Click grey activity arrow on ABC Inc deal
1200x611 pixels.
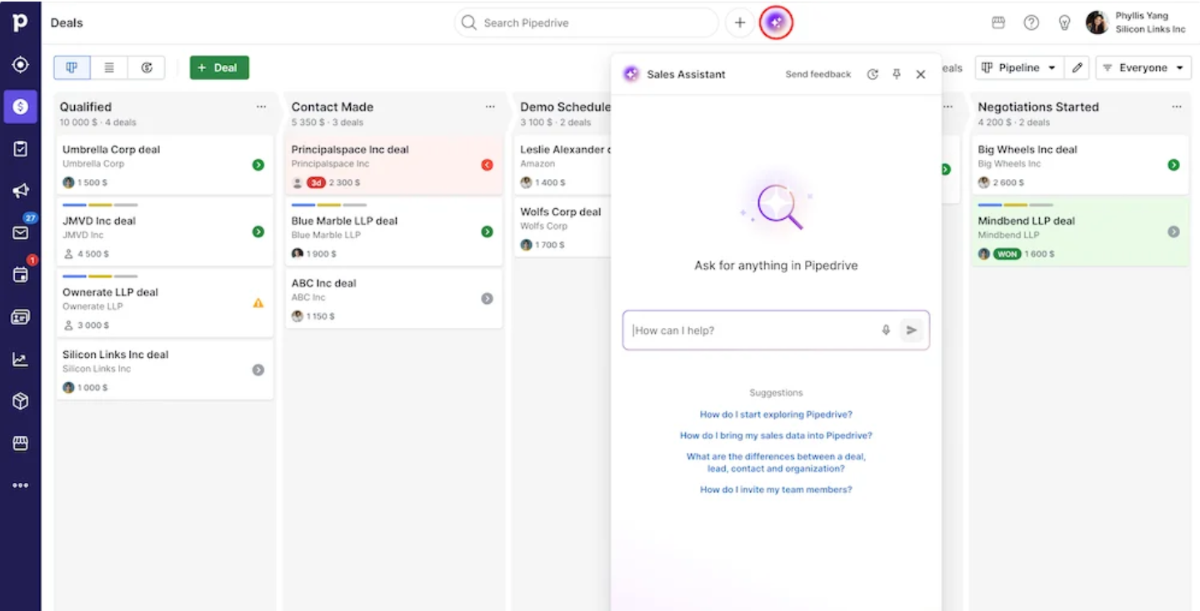[x=487, y=298]
